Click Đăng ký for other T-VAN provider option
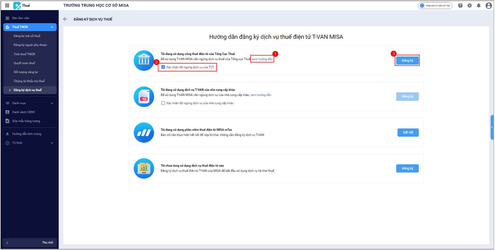 (x=407, y=97)
